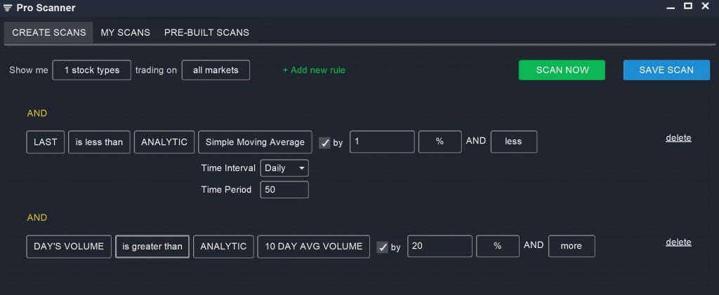Click the blue SAVE SCAN button
Screen dimensions: 719x295
(x=666, y=70)
